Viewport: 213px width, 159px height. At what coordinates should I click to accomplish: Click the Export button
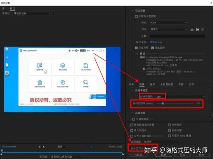point(183,155)
